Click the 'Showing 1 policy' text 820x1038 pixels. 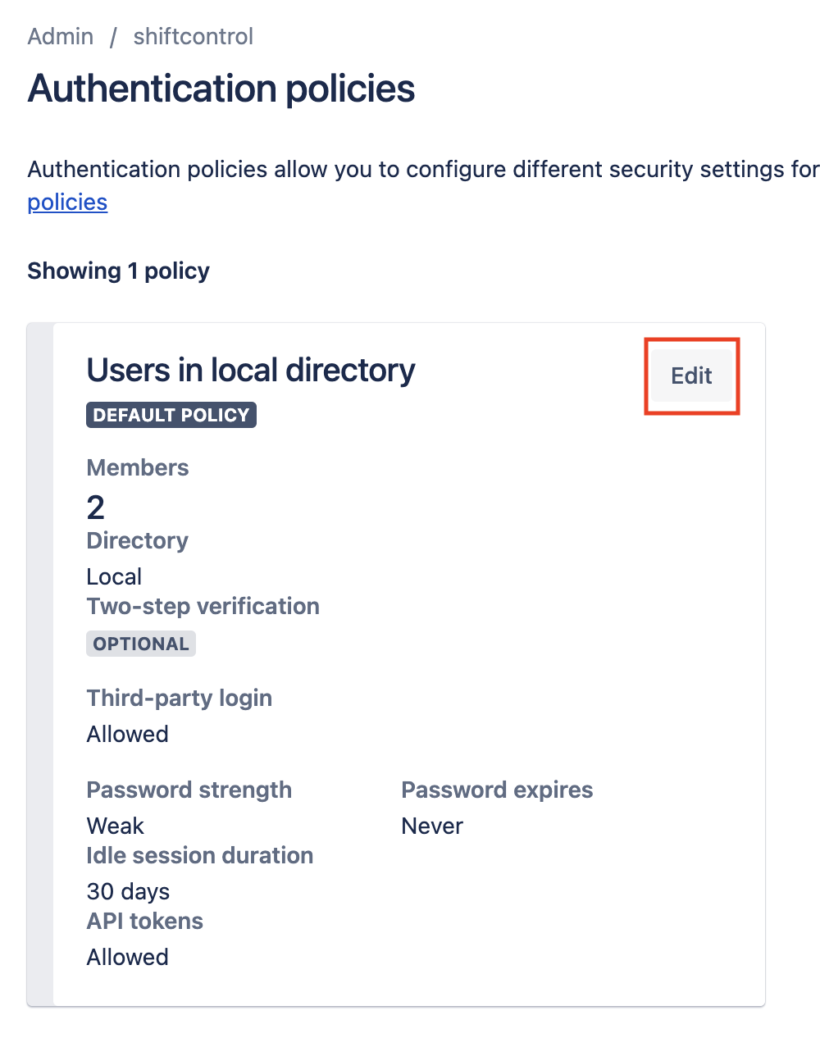tap(118, 271)
